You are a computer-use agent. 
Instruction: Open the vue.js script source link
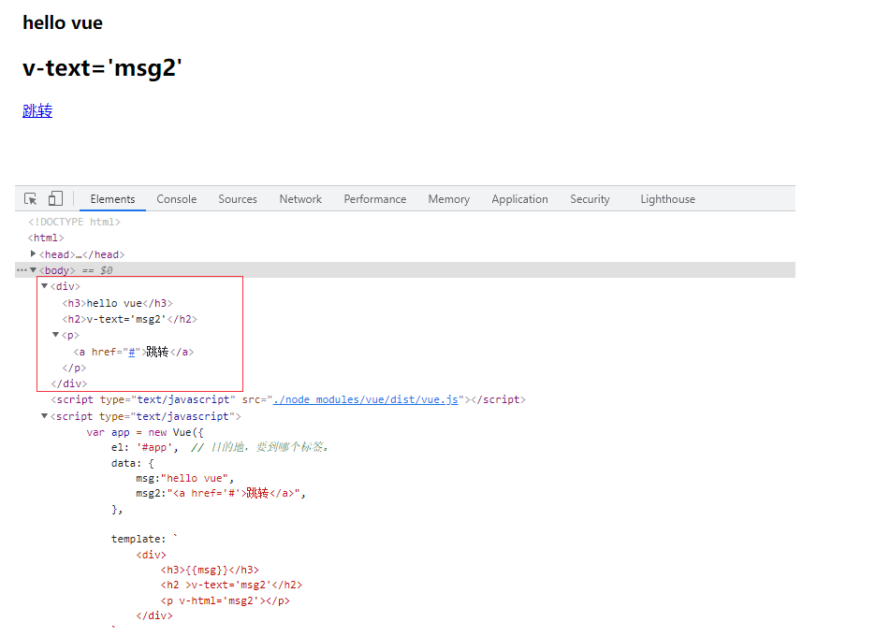coord(365,399)
